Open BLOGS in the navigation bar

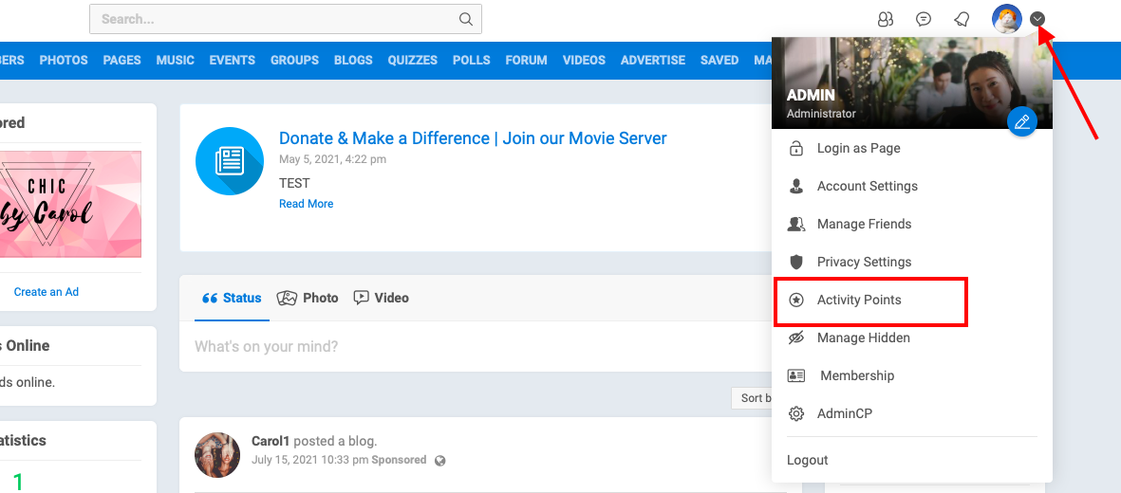tap(353, 61)
